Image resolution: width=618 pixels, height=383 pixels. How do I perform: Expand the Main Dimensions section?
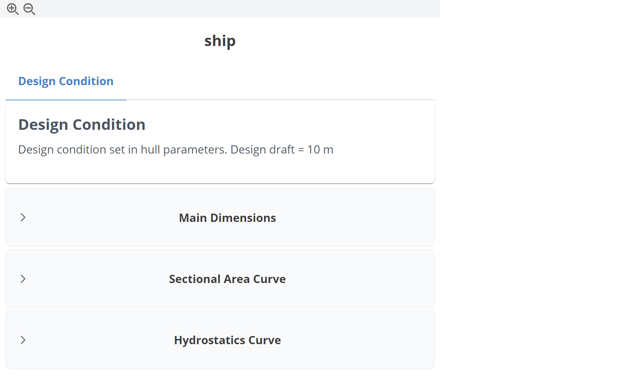pos(220,217)
